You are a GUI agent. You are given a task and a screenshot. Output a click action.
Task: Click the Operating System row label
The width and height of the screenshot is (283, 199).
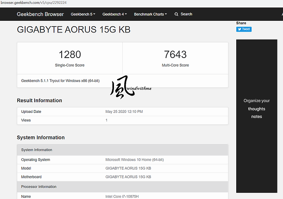[x=35, y=159]
